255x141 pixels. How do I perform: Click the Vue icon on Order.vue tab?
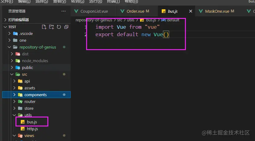[x=122, y=11]
